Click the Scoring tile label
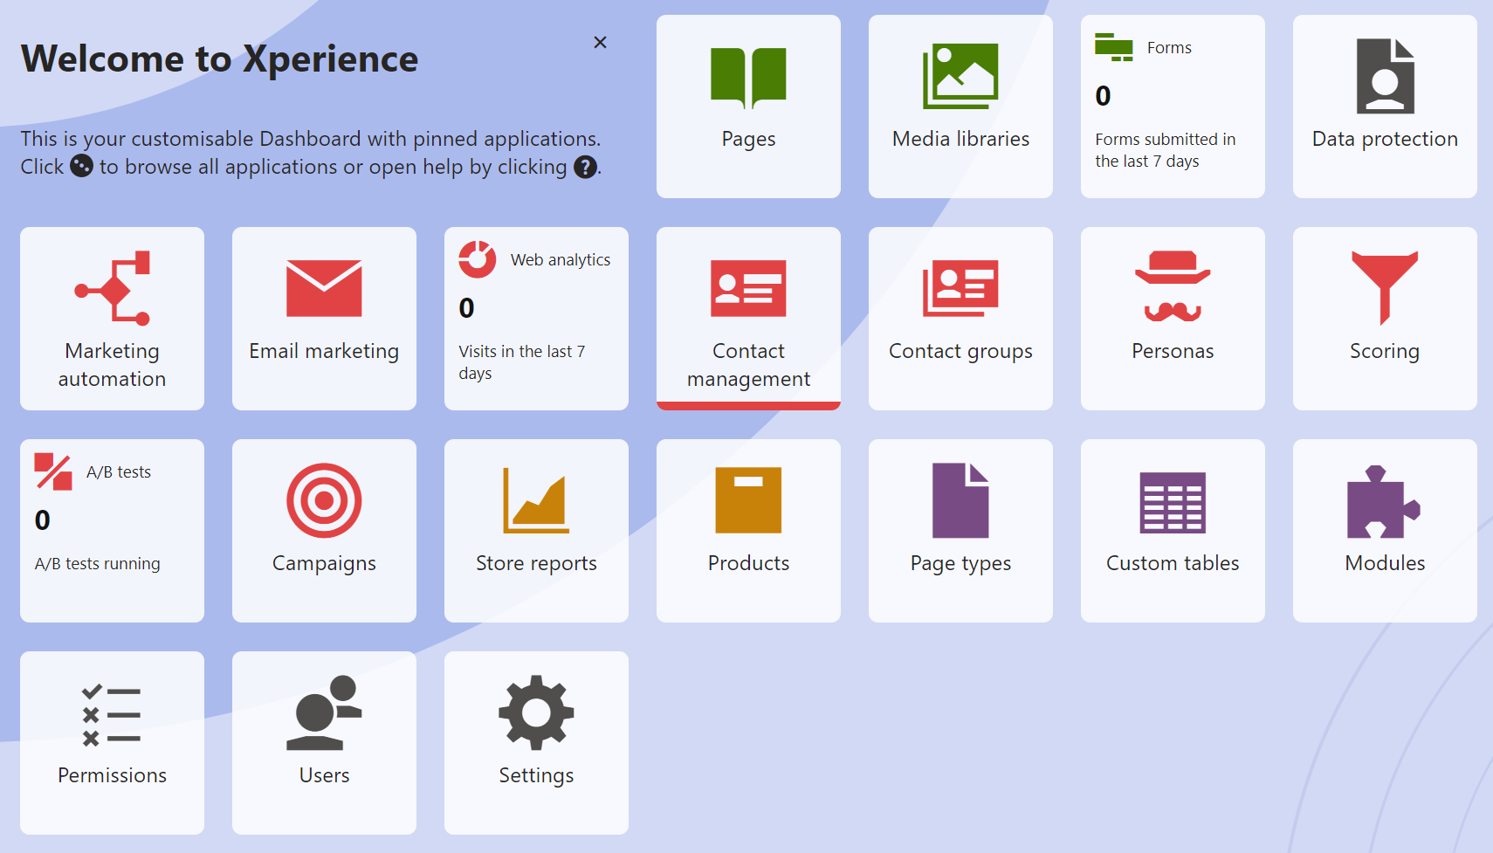 1385,352
